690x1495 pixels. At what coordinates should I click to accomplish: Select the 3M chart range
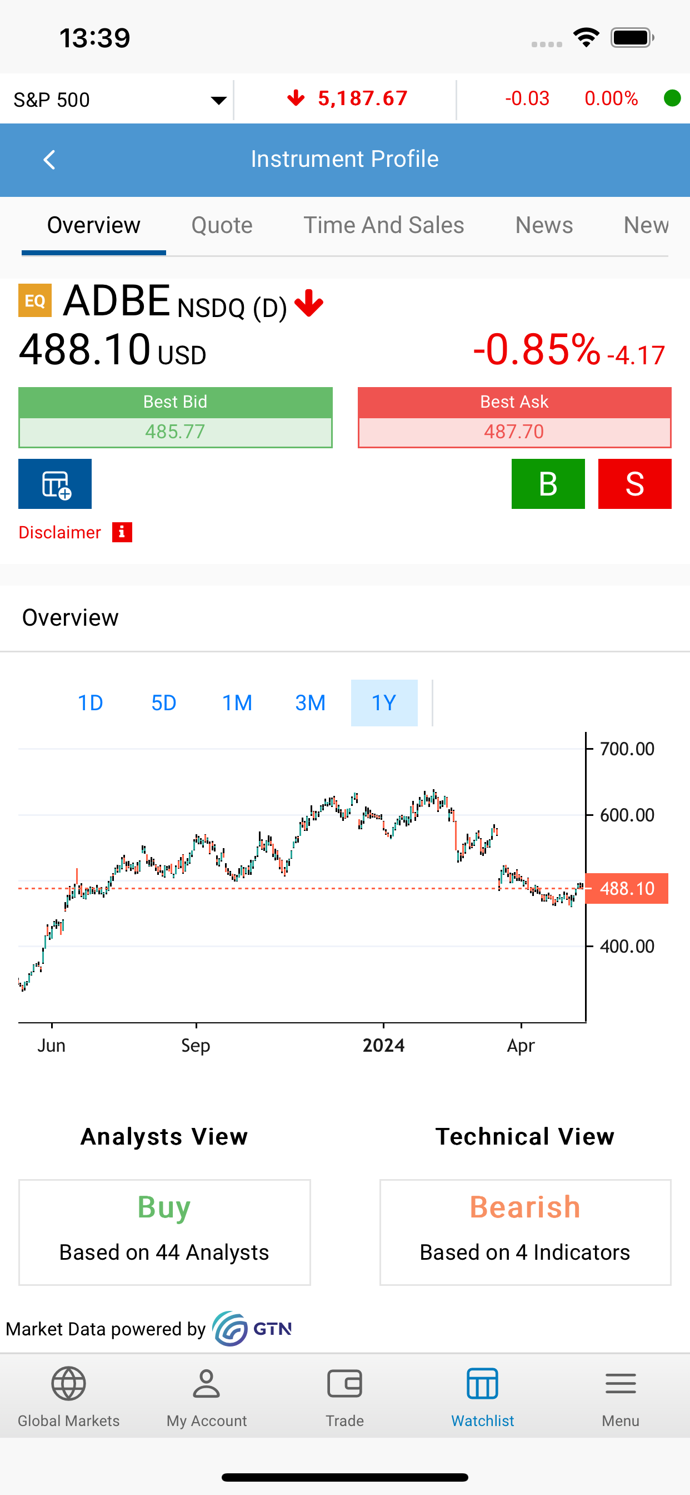310,703
